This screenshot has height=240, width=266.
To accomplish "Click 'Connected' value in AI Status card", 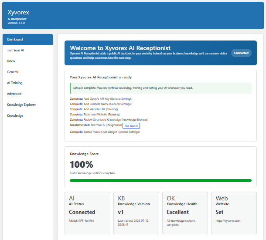I will tap(82, 212).
